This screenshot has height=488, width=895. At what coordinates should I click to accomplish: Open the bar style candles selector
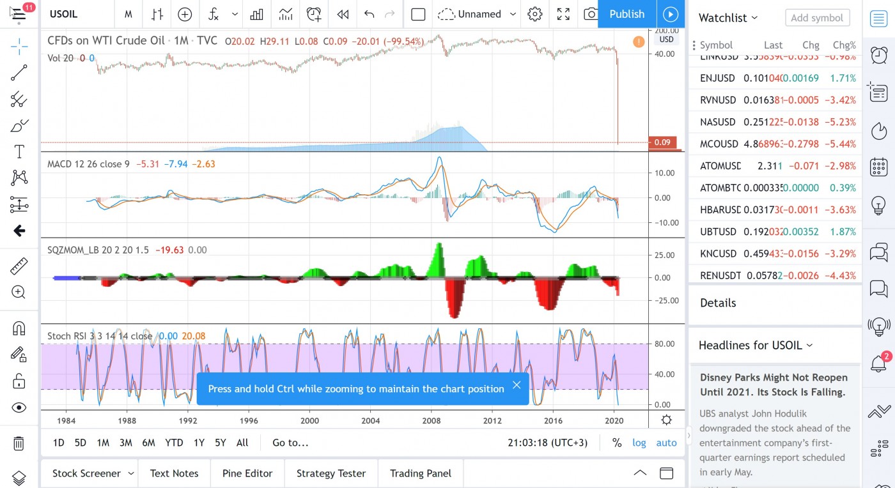coord(157,14)
